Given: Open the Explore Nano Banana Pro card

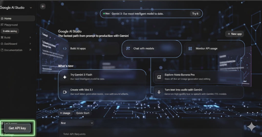Looking at the screenshot, I should point(198,77).
